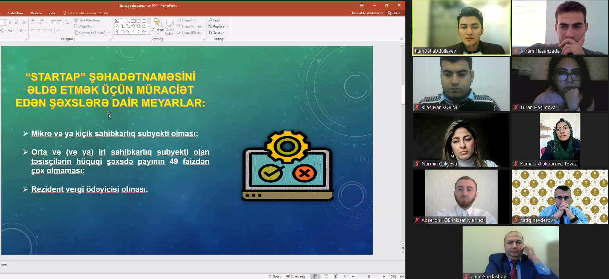
Task: Open Paragraph dialog launcher
Action: click(110, 39)
